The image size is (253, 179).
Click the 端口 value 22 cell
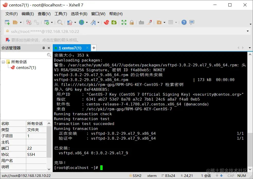36,148
